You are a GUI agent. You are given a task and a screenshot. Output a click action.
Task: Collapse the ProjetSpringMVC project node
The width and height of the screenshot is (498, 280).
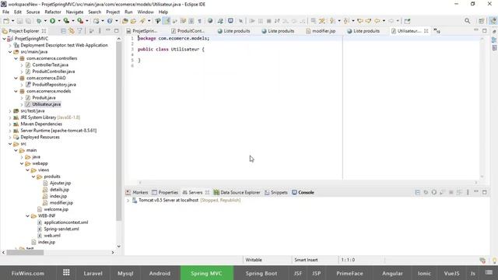(4, 39)
